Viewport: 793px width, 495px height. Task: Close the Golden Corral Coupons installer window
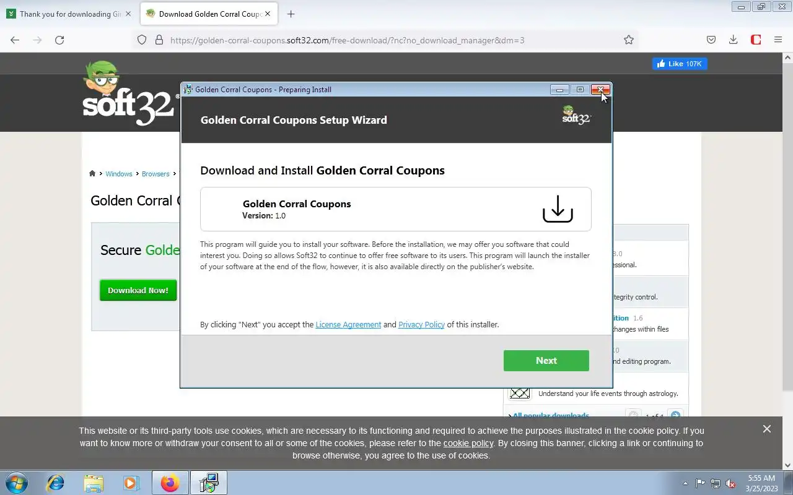(600, 90)
